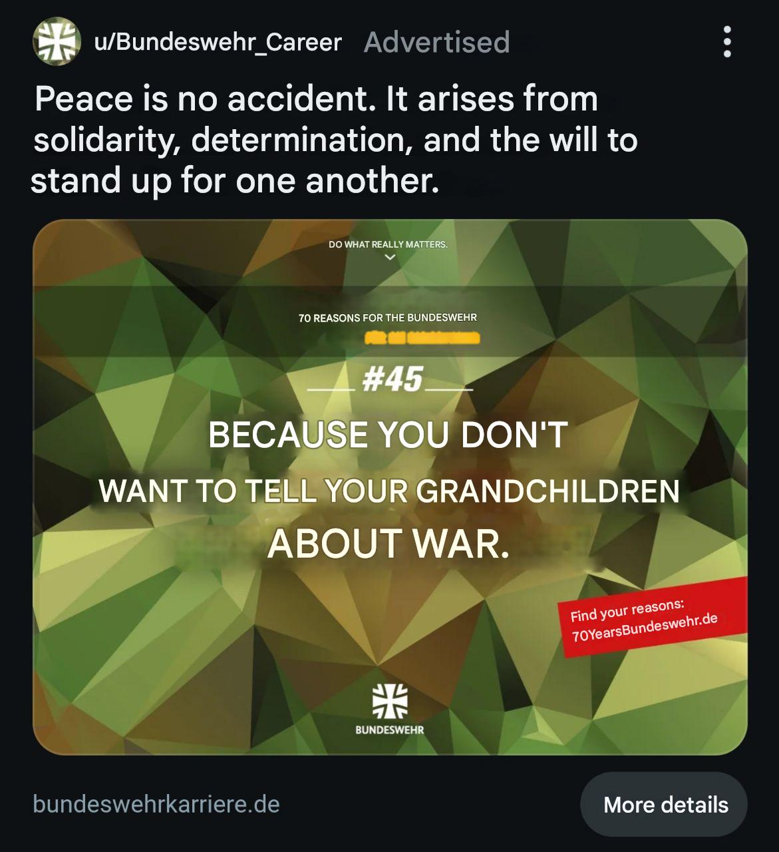Click the yellow highlighted text under heading
The image size is (779, 852).
(422, 337)
